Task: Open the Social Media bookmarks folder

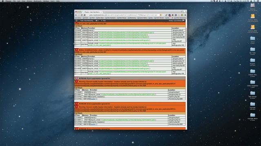Action: point(142,18)
